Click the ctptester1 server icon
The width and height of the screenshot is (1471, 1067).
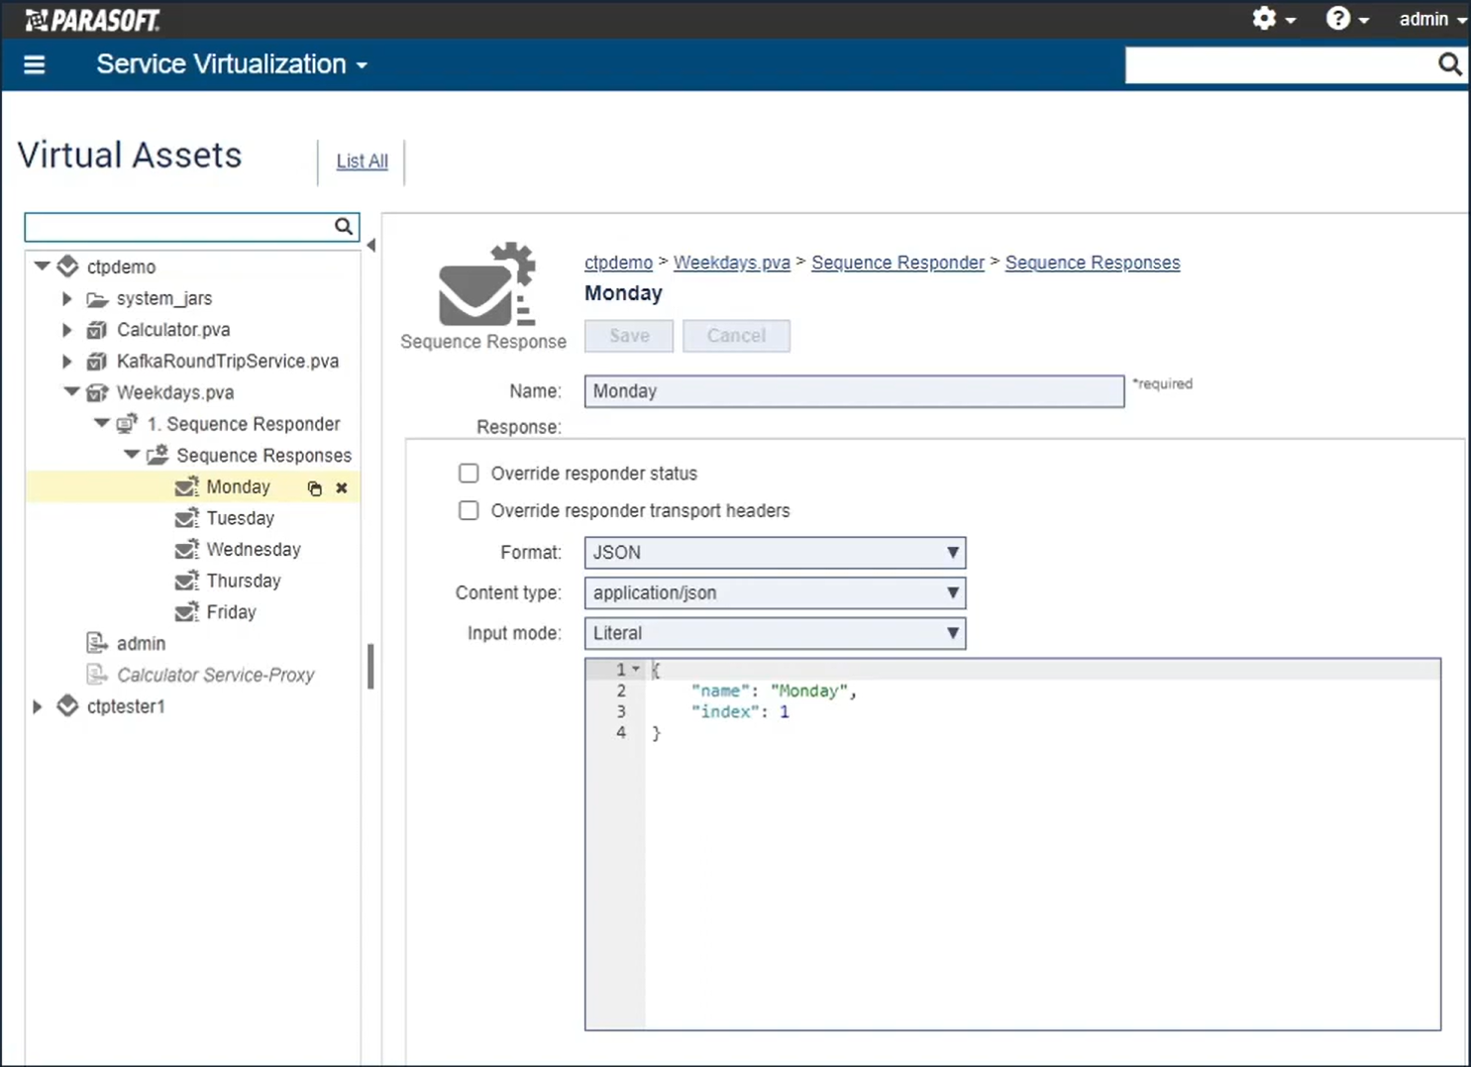tap(67, 706)
